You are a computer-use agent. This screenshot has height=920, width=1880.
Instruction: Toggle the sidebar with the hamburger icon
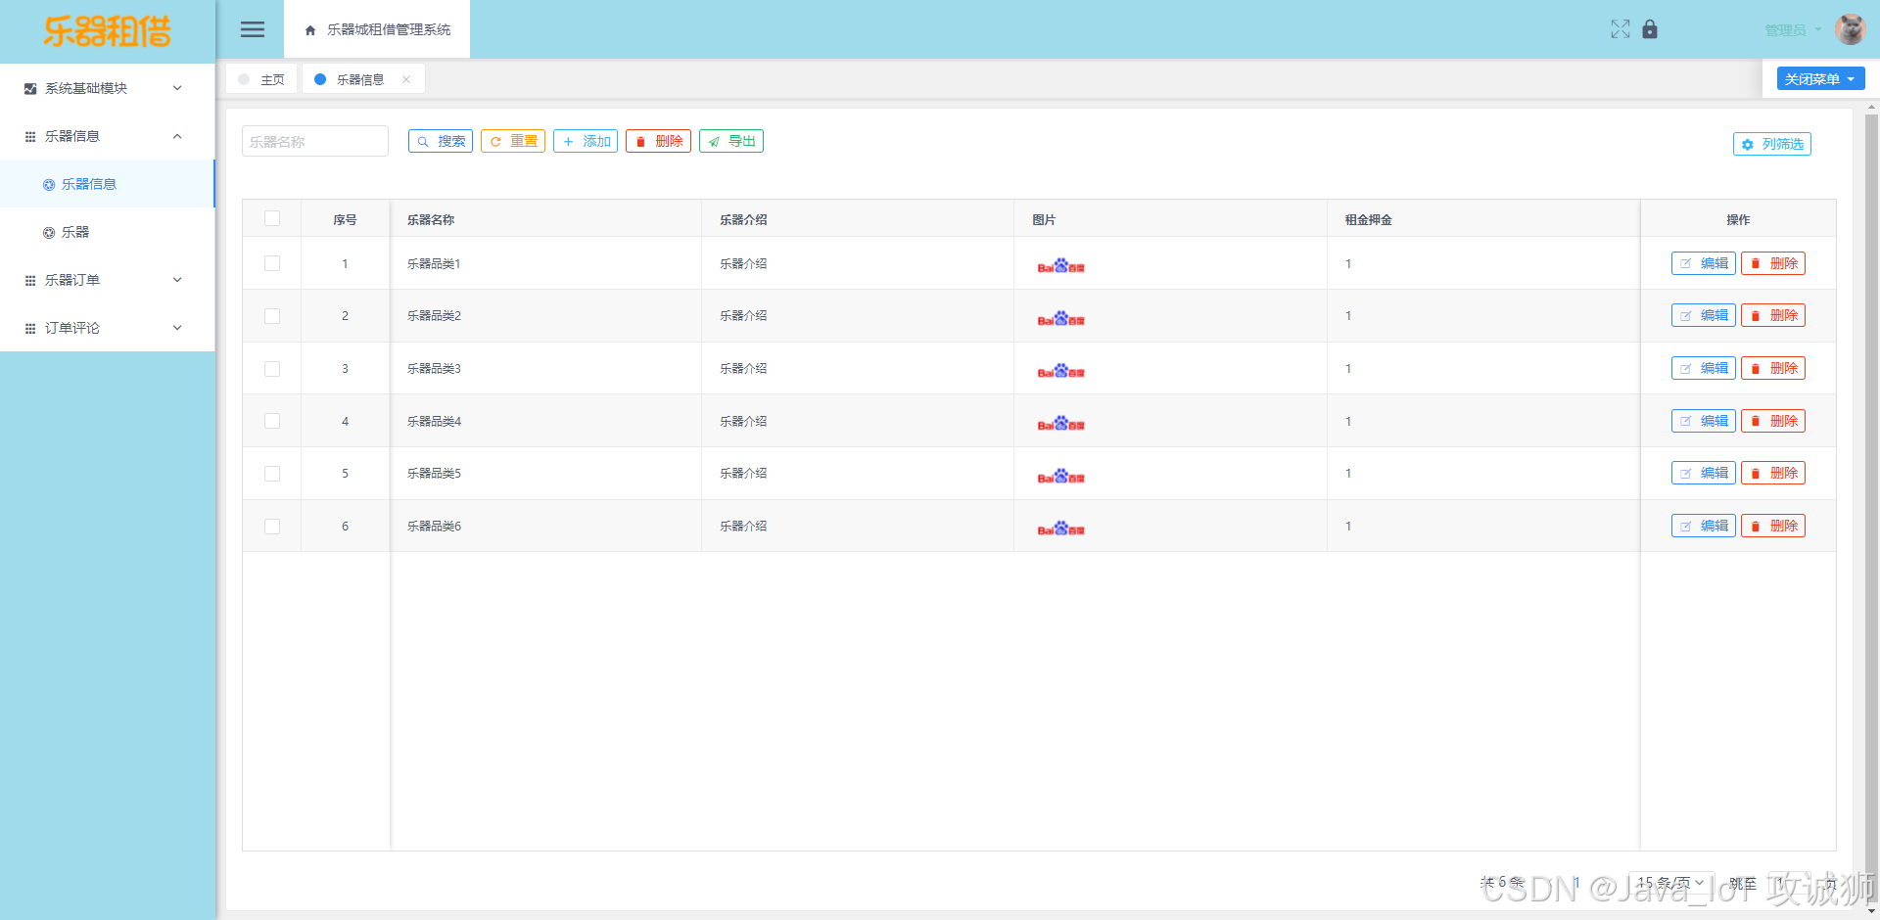pyautogui.click(x=253, y=29)
